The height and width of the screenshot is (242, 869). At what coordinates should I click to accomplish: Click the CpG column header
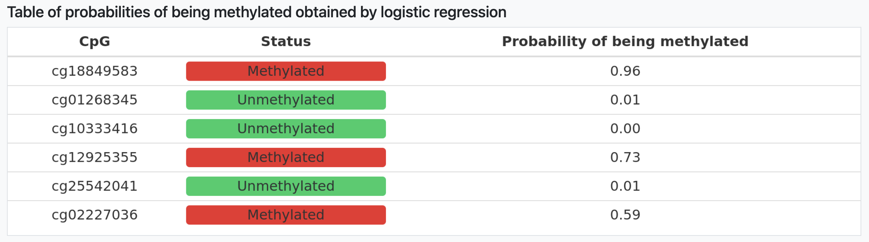pos(94,41)
